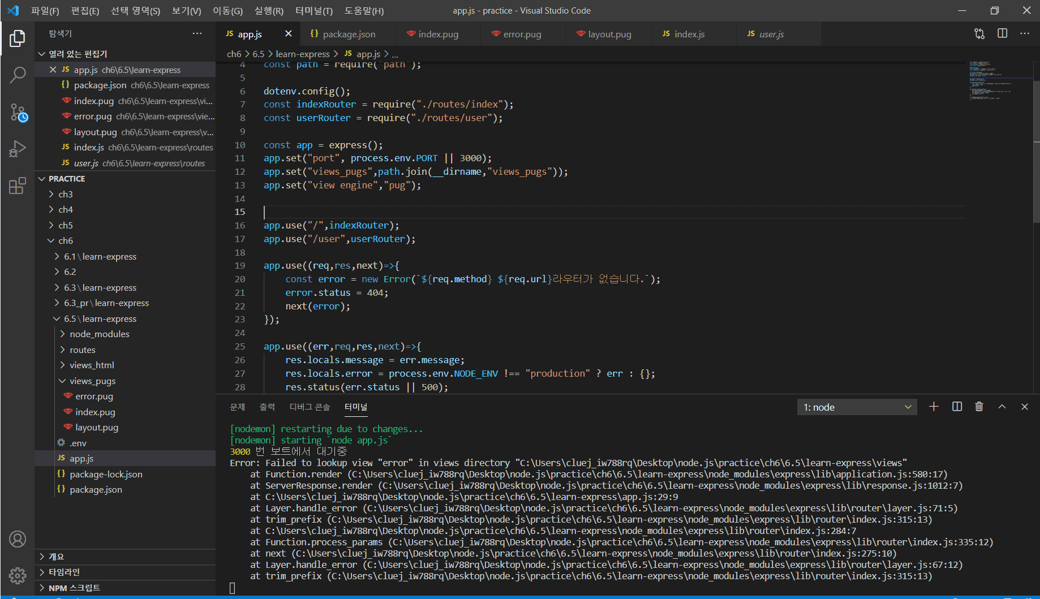
Task: Split the editor to the right
Action: (x=1002, y=33)
